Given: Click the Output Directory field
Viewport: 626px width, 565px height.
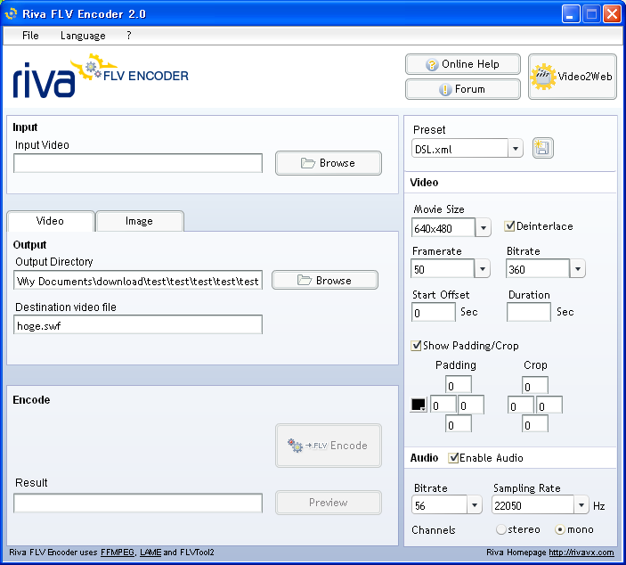Looking at the screenshot, I should tap(138, 280).
